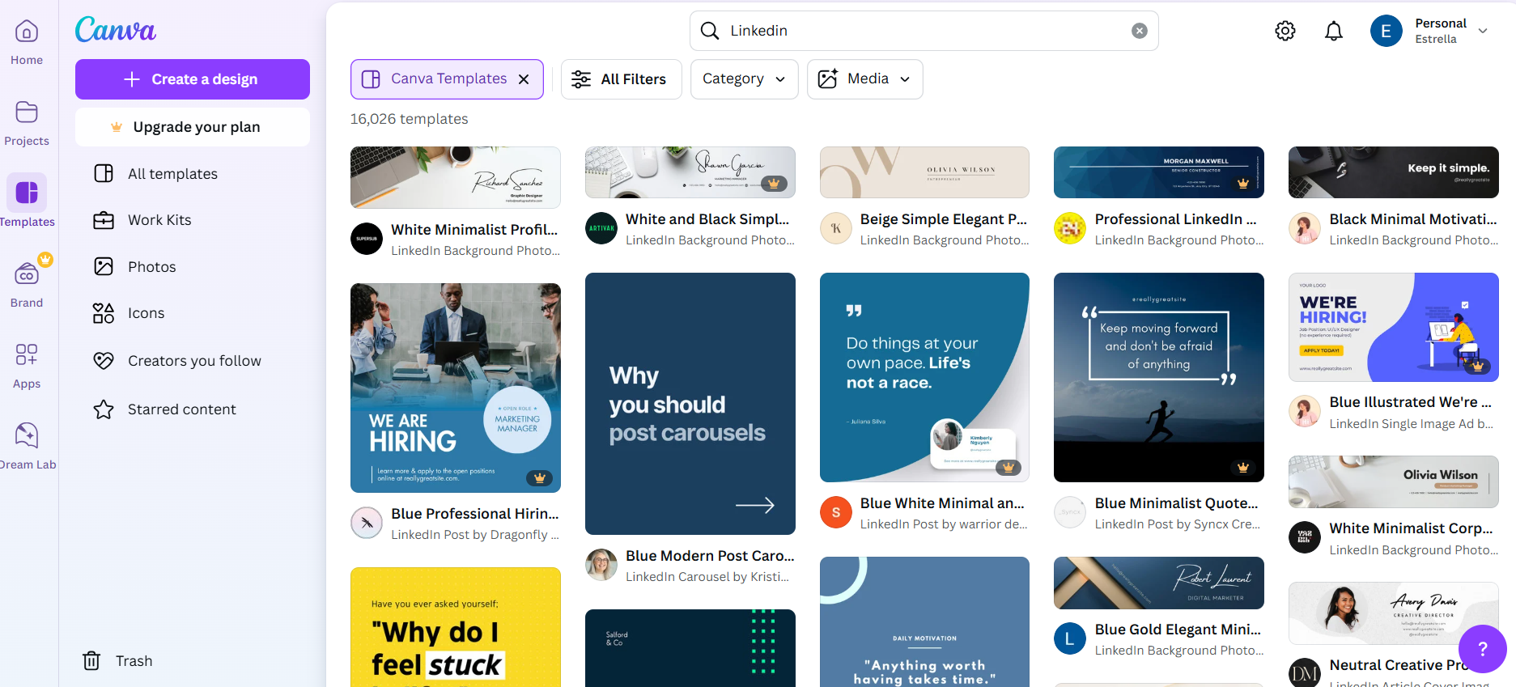Remove the Canva Templates filter chip
This screenshot has height=687, width=1516.
coord(524,79)
